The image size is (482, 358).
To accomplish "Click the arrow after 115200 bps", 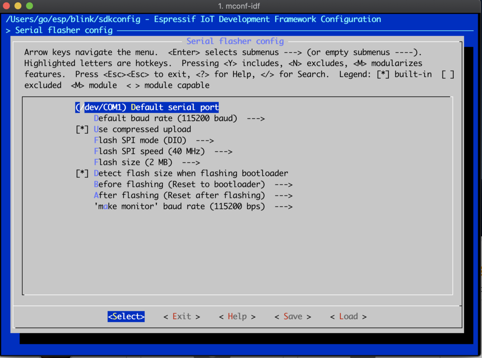I will tap(283, 207).
